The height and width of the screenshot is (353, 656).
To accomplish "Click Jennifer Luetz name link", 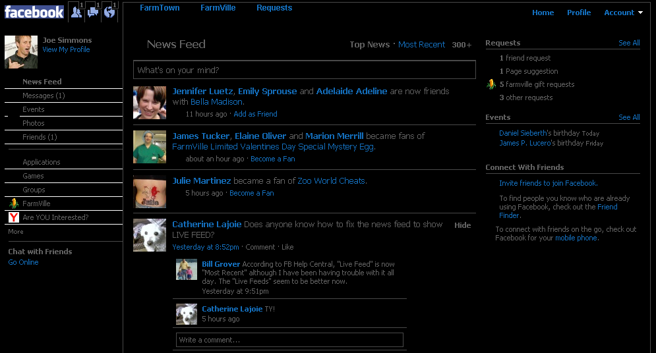I will (x=203, y=91).
